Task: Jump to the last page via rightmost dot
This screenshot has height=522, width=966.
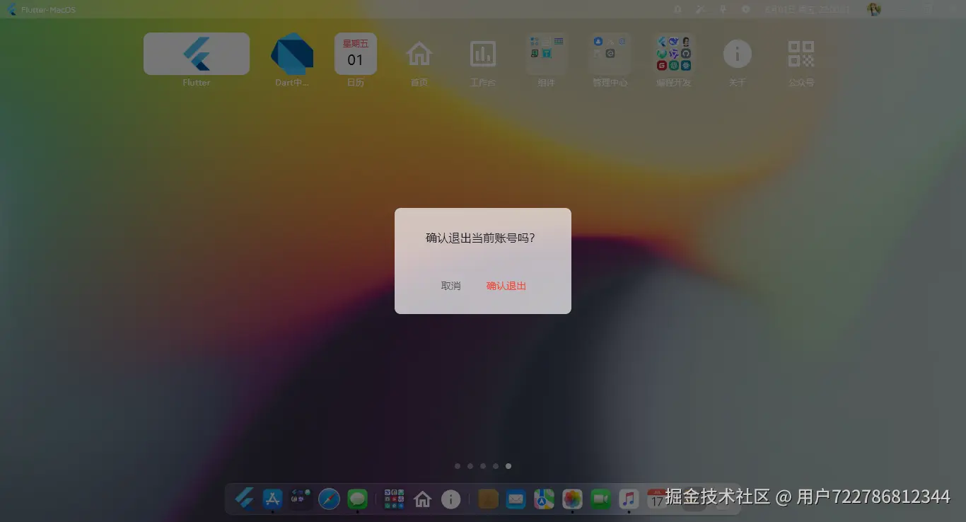Action: click(x=508, y=465)
